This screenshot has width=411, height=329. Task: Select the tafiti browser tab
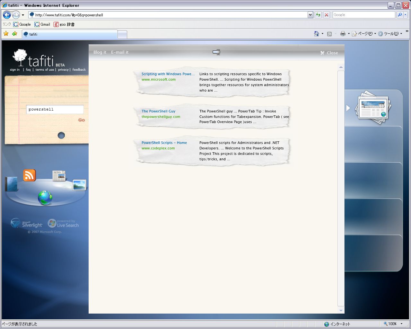(x=70, y=34)
